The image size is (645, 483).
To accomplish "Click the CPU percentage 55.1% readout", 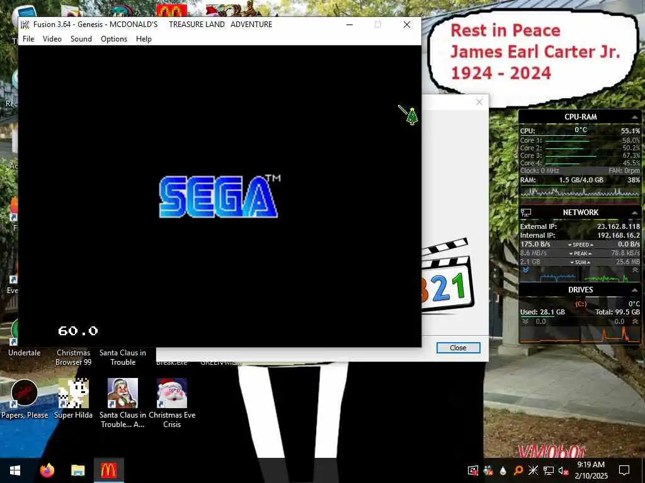I will pyautogui.click(x=630, y=131).
